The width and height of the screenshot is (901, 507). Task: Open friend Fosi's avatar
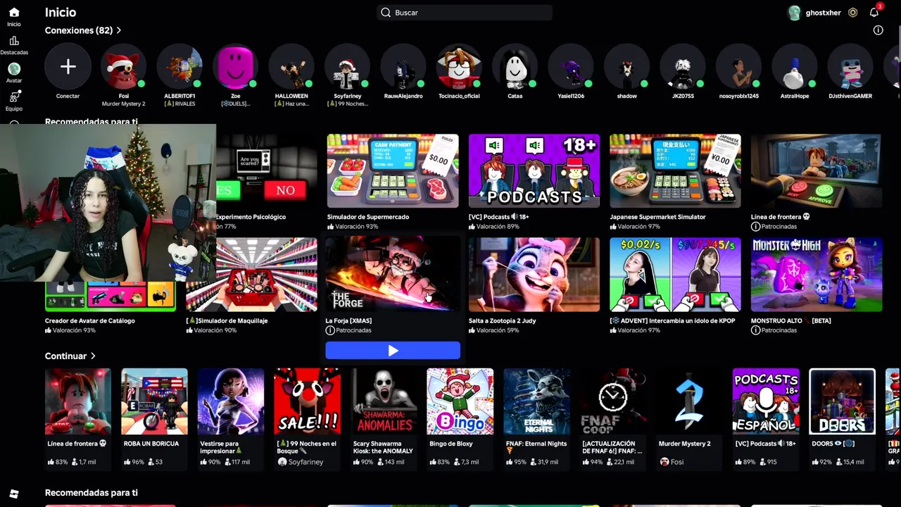tap(124, 67)
